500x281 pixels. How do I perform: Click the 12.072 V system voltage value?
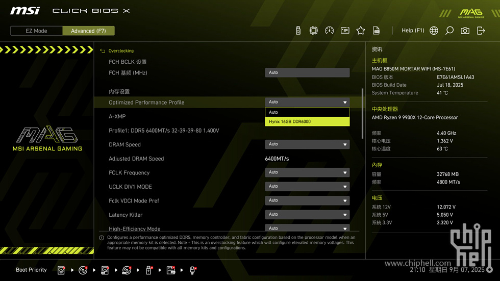coord(446,207)
